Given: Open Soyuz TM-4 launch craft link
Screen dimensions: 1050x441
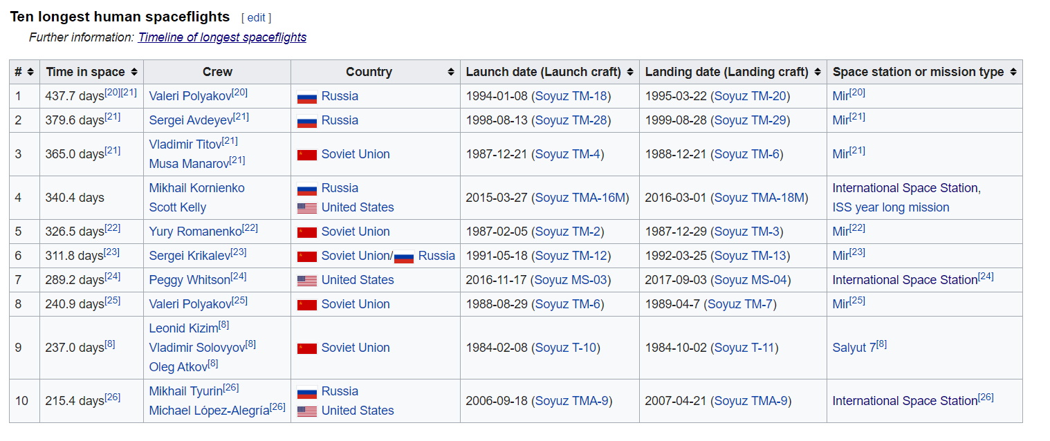Looking at the screenshot, I should [568, 154].
